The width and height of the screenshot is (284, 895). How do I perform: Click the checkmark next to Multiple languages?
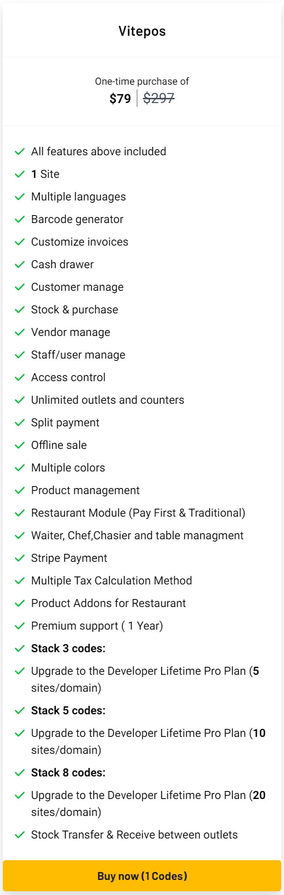click(x=20, y=197)
